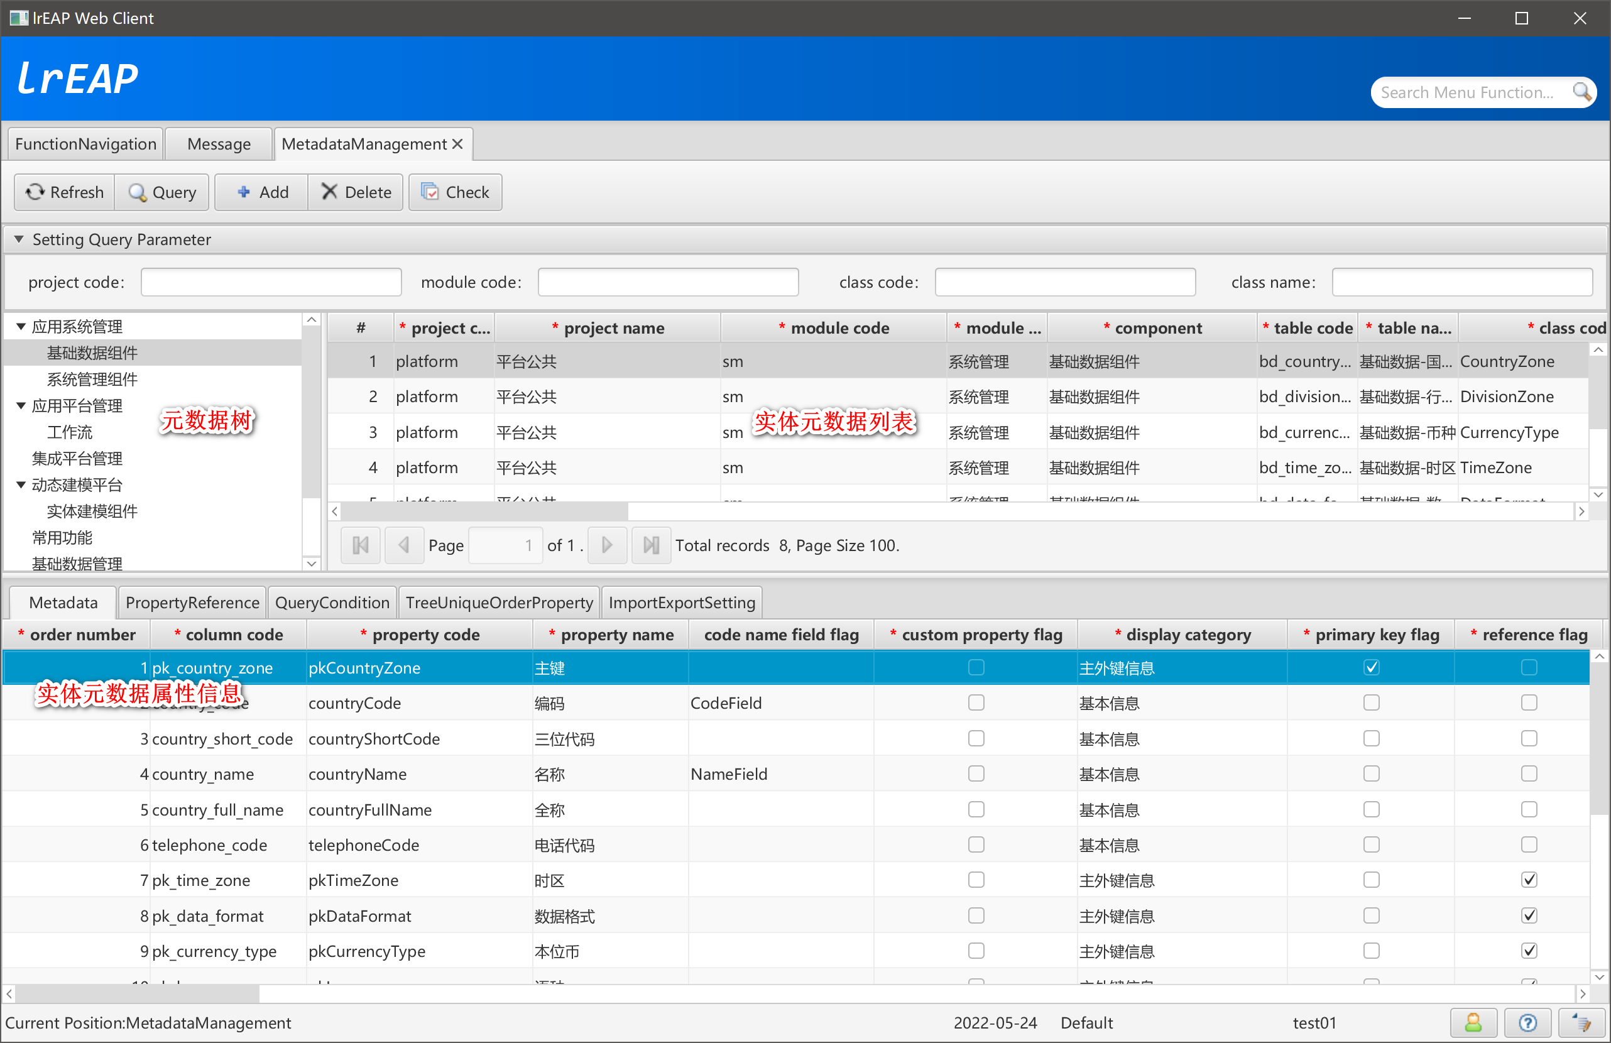The image size is (1611, 1043).
Task: Close the MetadataManagement tab
Action: tap(457, 144)
